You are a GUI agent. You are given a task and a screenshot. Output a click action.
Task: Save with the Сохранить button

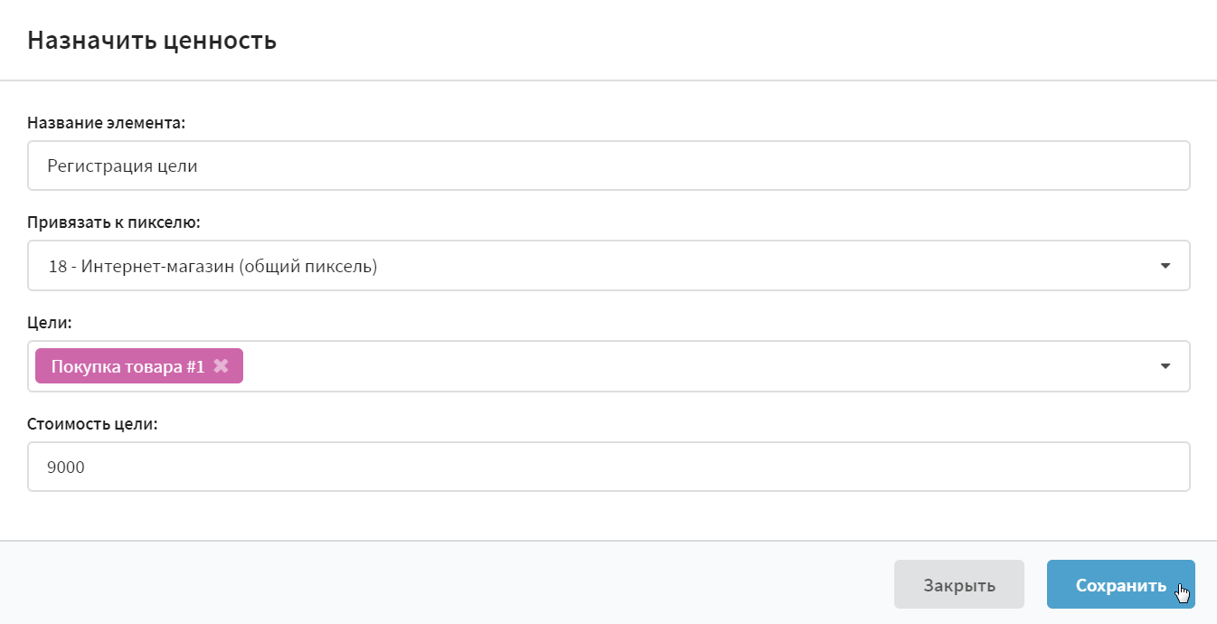click(x=1121, y=584)
